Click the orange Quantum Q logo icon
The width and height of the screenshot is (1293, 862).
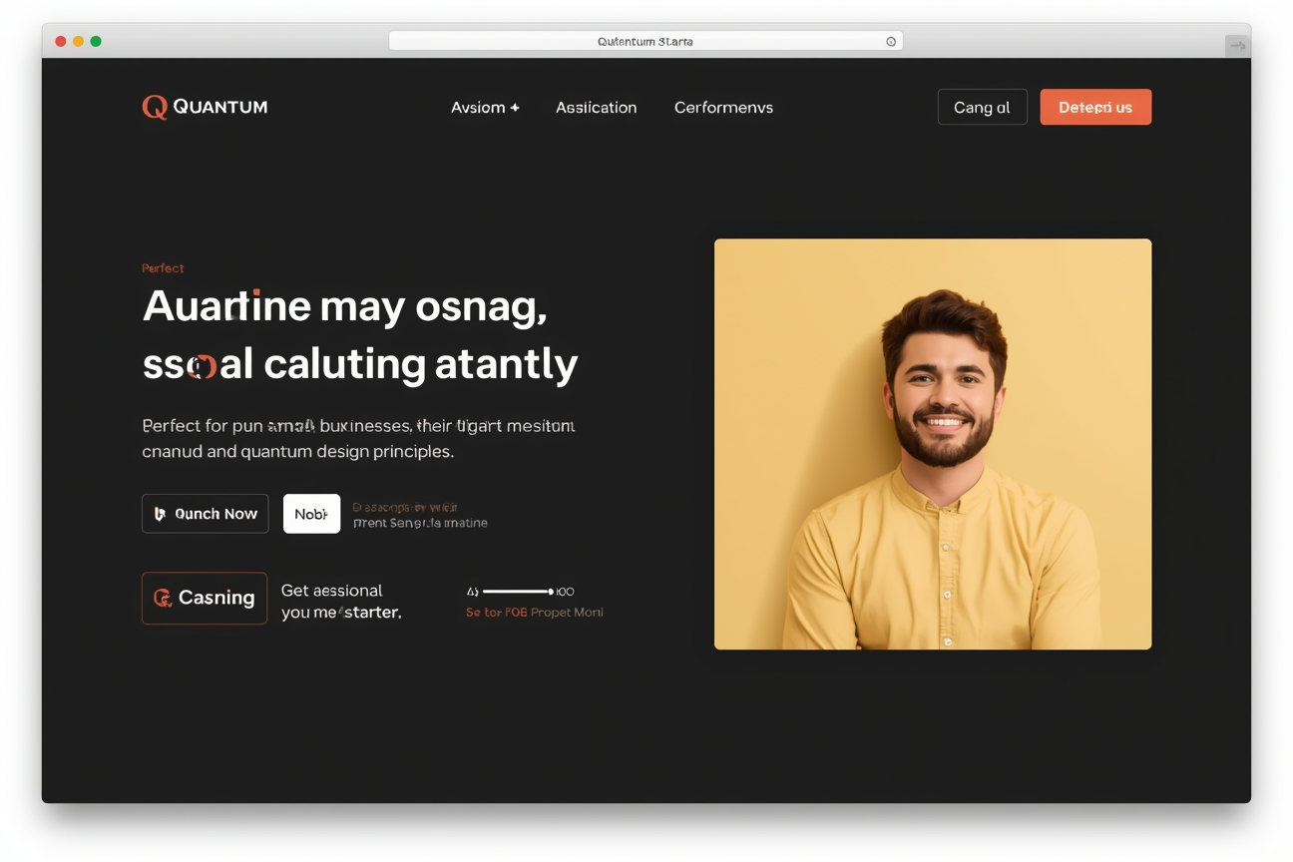click(x=155, y=107)
